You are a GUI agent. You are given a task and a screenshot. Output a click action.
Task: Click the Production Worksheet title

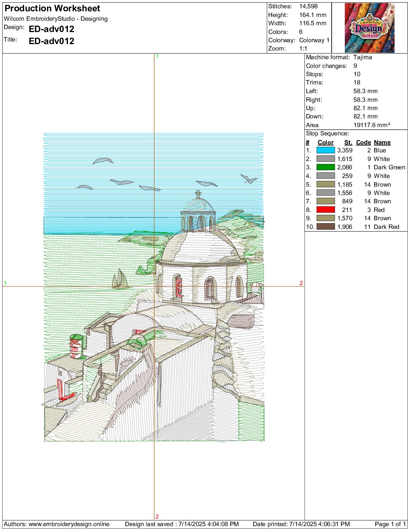[52, 8]
